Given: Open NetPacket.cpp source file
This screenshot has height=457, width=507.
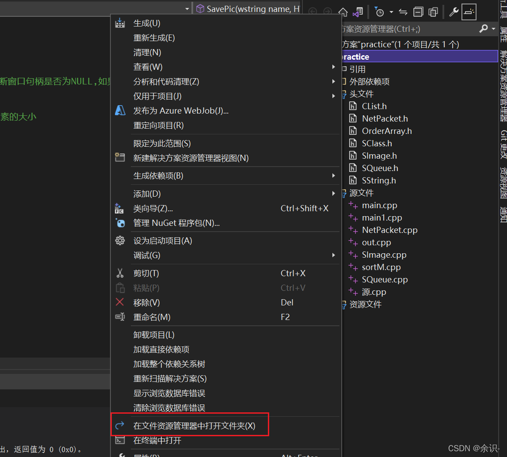Looking at the screenshot, I should click(x=389, y=230).
